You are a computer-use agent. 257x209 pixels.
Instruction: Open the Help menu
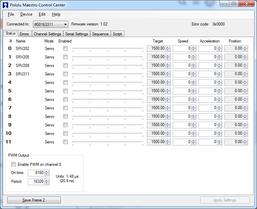click(56, 14)
